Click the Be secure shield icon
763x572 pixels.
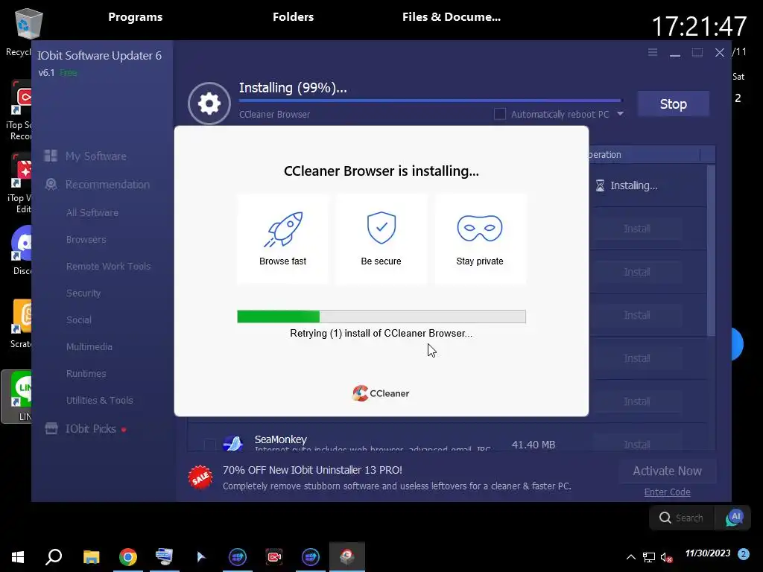click(381, 228)
